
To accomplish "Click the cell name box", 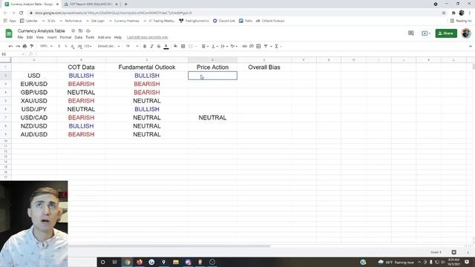I will (12, 54).
